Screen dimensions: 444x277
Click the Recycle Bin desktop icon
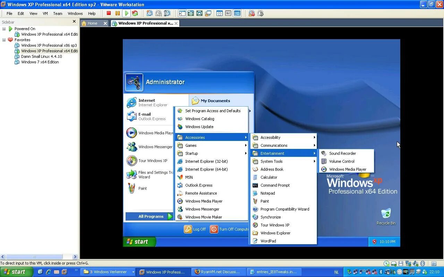[386, 217]
